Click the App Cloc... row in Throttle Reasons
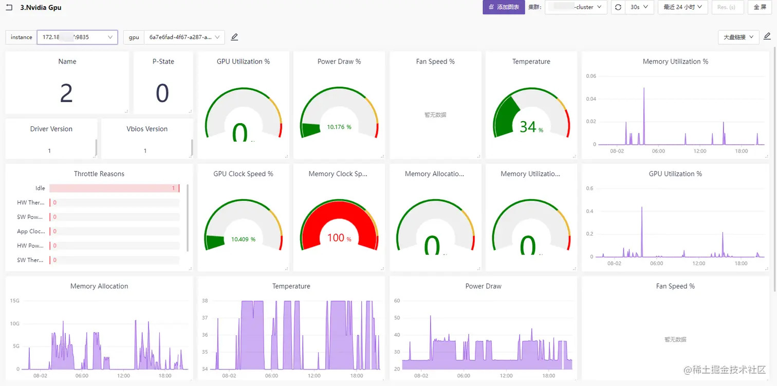The height and width of the screenshot is (386, 777). tap(98, 231)
